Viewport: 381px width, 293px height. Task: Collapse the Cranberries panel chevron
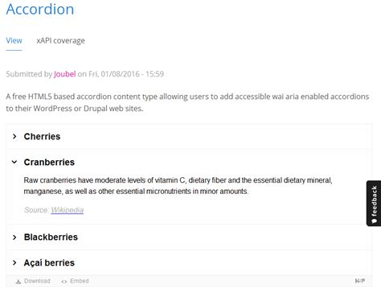[14, 162]
